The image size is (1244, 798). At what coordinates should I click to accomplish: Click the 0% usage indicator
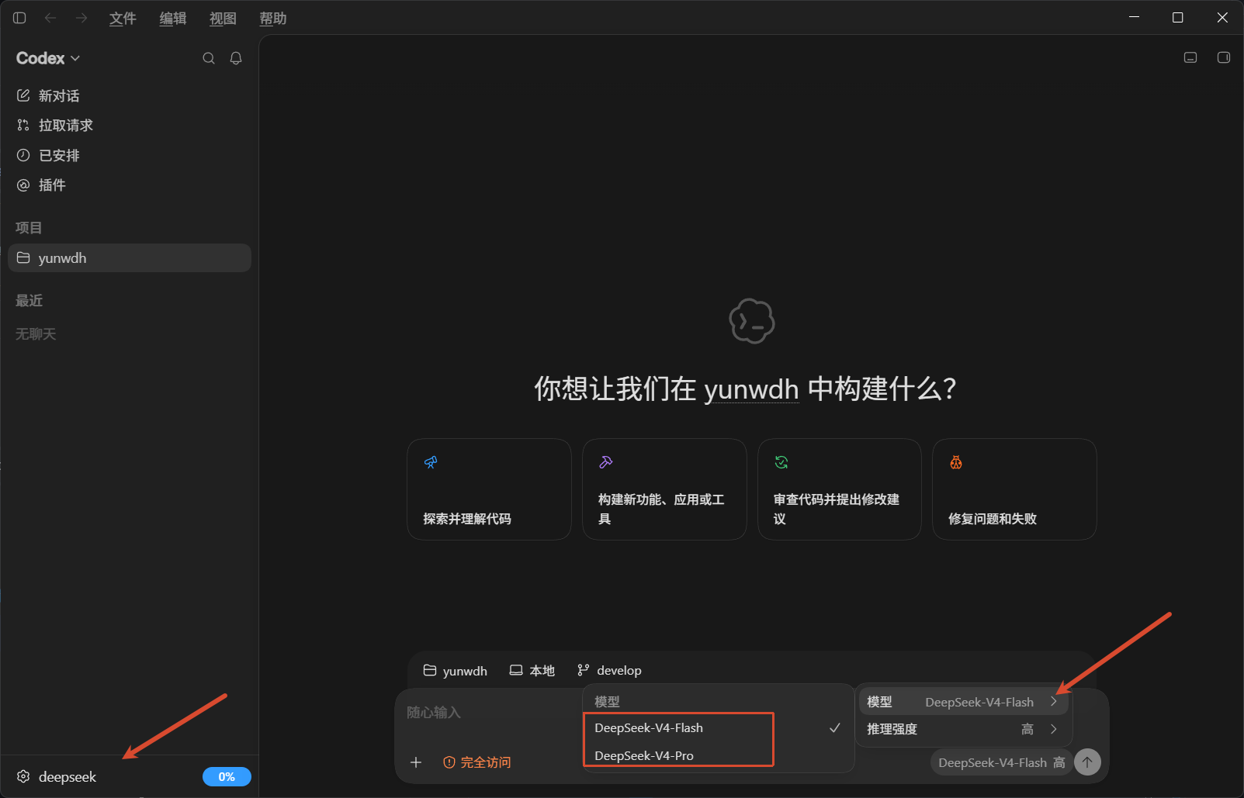coord(227,776)
